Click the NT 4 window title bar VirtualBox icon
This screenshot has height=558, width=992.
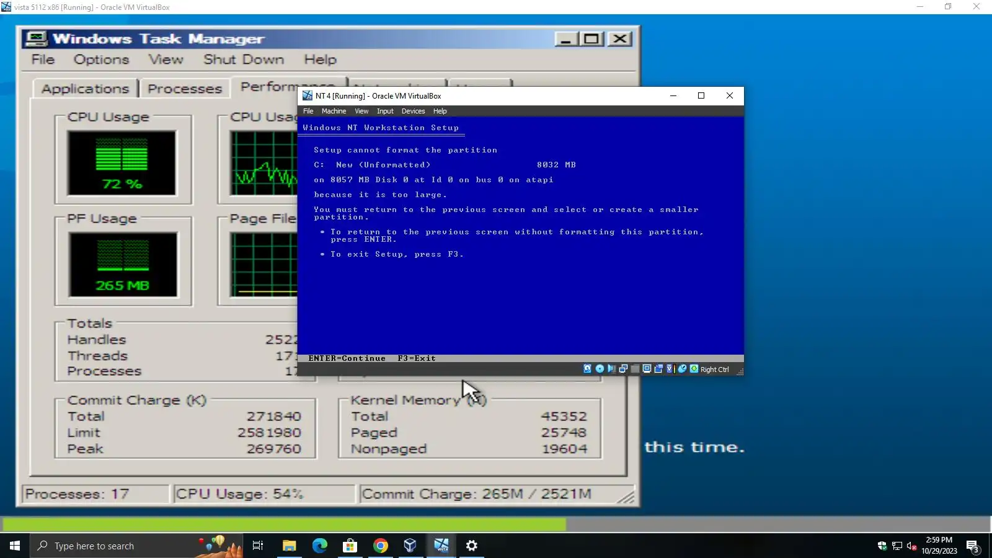click(307, 95)
